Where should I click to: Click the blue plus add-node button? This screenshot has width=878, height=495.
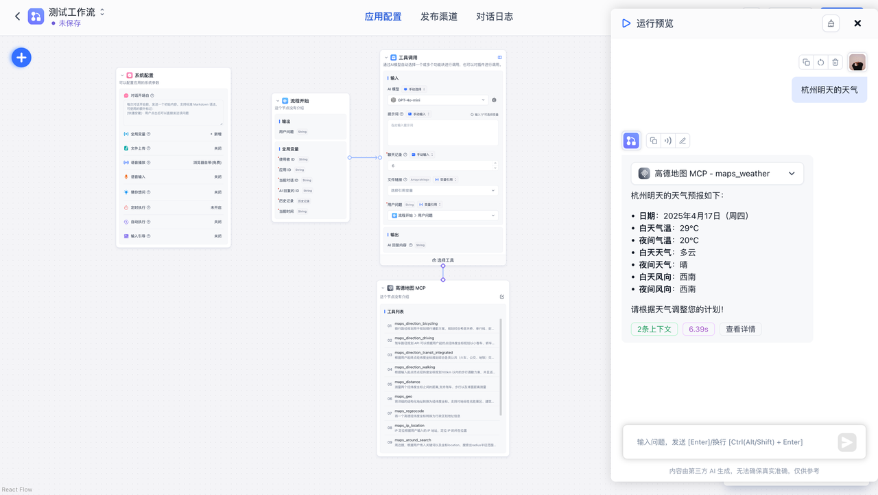pos(21,58)
